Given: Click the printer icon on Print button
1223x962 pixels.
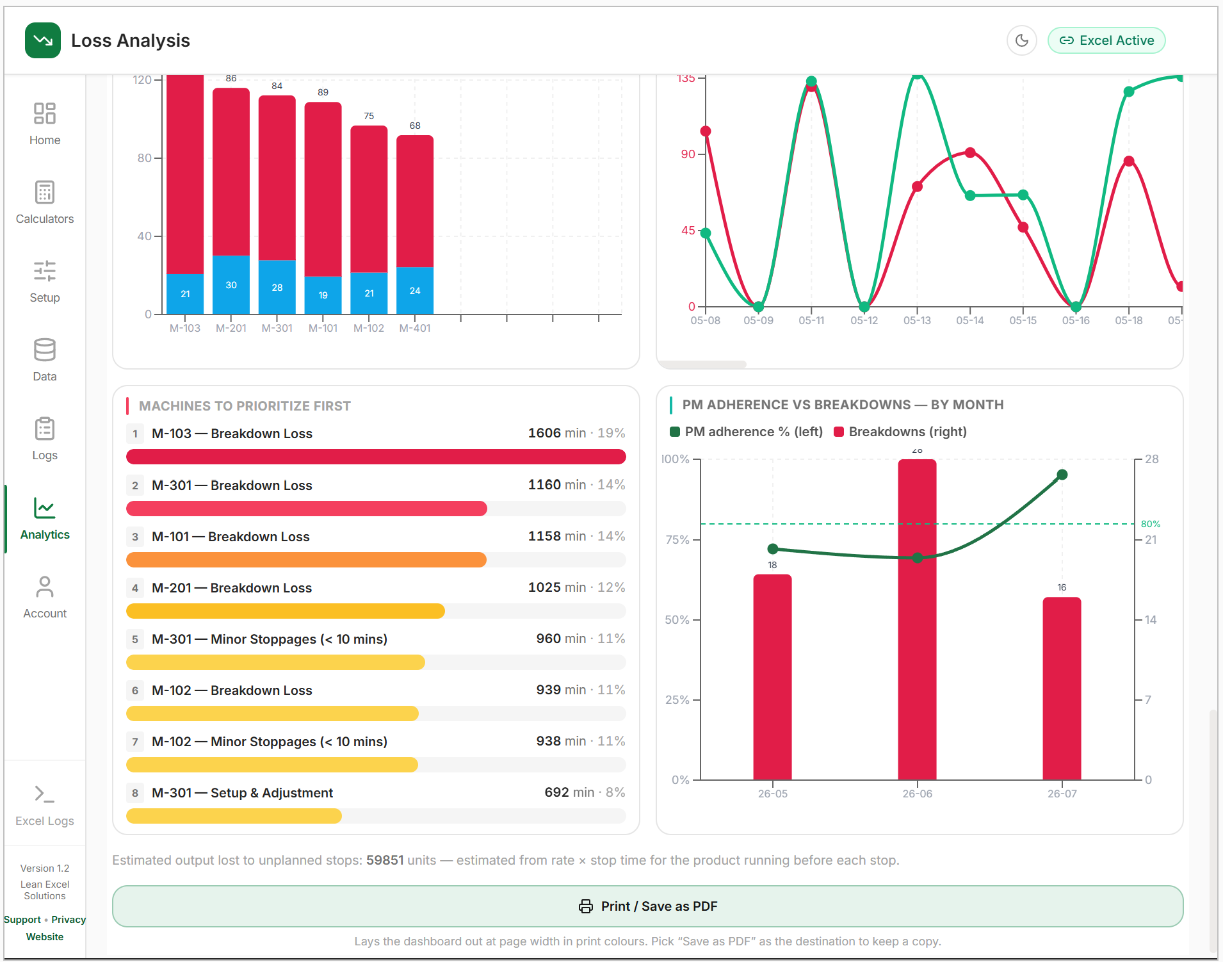Looking at the screenshot, I should tap(586, 906).
